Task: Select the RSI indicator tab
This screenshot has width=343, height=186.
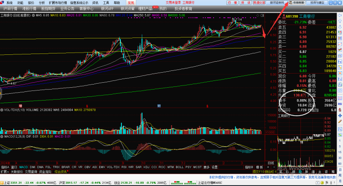Action: coord(124,167)
